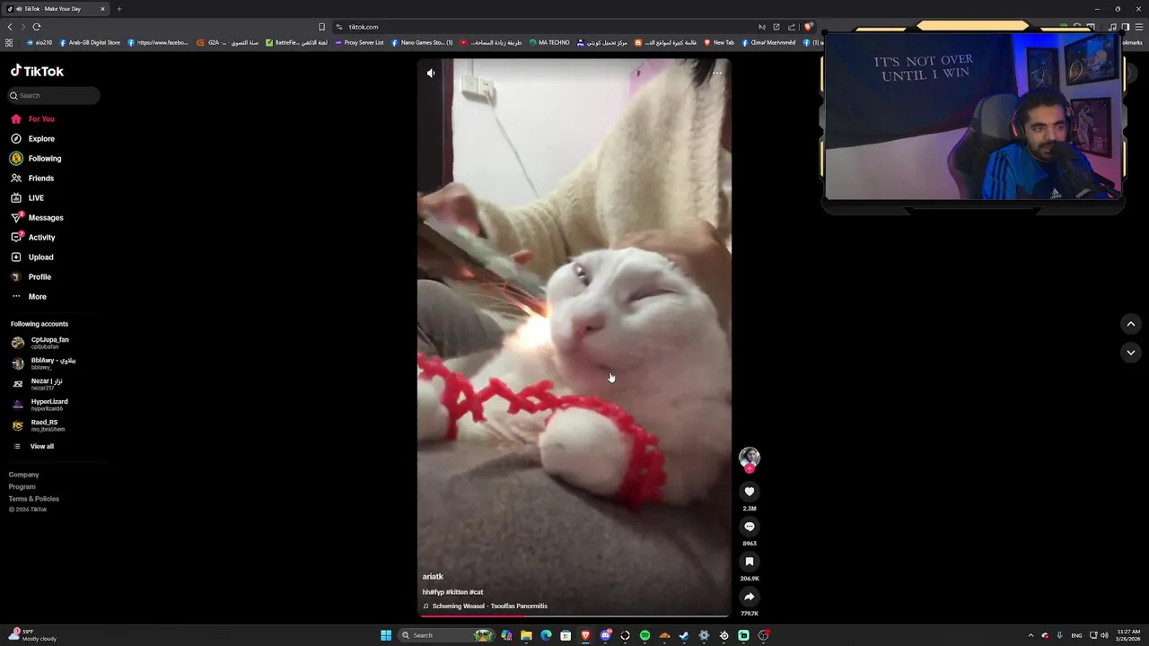Open the Arab-GB Digital Store bookmark

click(x=90, y=42)
